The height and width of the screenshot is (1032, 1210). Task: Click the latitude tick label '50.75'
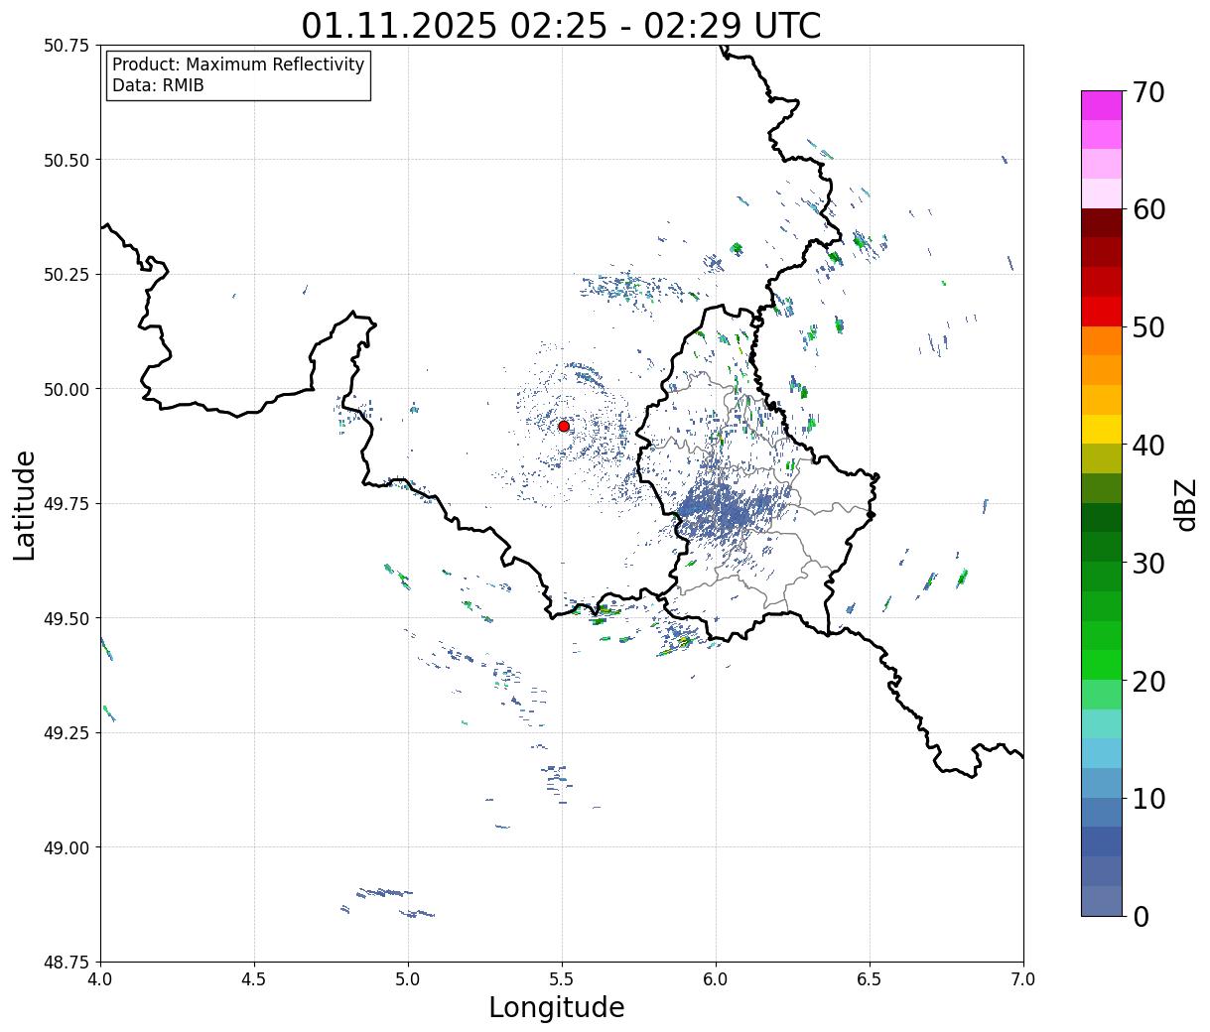click(67, 46)
